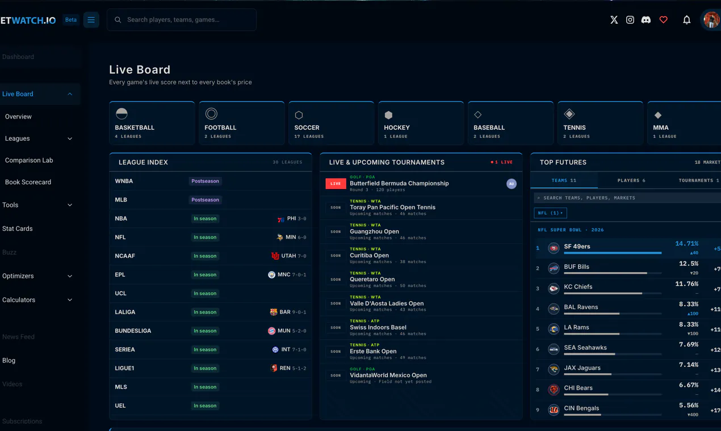
Task: Open the Swiss Indoors Basel tournament
Action: (421, 328)
